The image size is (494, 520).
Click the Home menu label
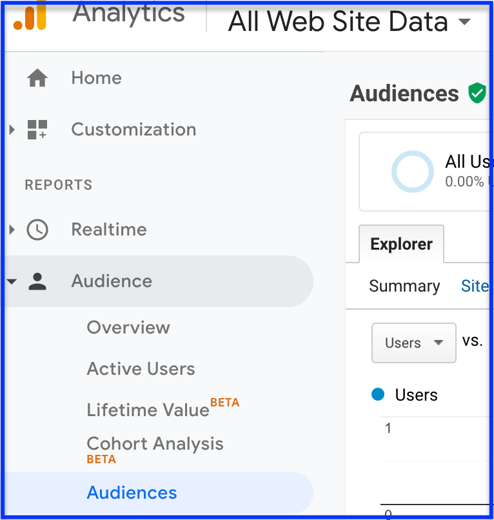pos(97,78)
